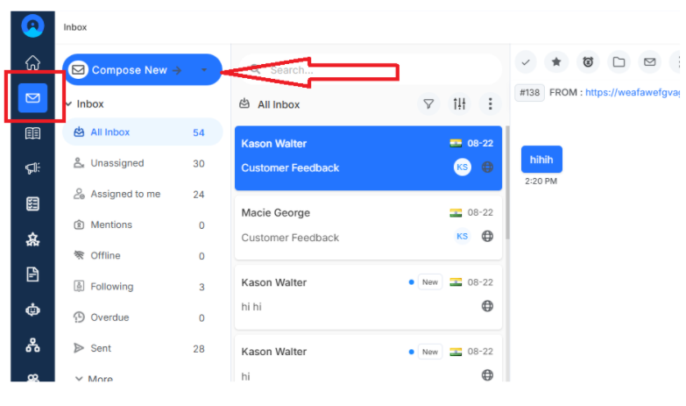Snooze conversation with alarm clock icon
Viewport: 686px width, 406px height.
click(588, 62)
